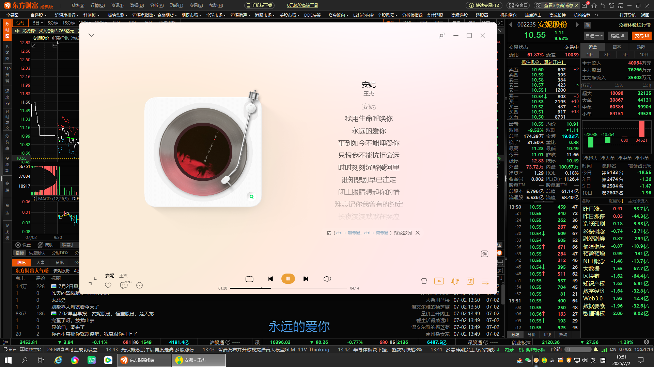Switch player to mini mode icon
The image size is (654, 367).
[441, 35]
